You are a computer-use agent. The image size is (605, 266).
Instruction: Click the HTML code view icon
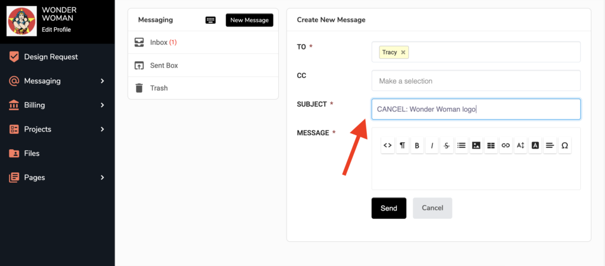tap(388, 145)
